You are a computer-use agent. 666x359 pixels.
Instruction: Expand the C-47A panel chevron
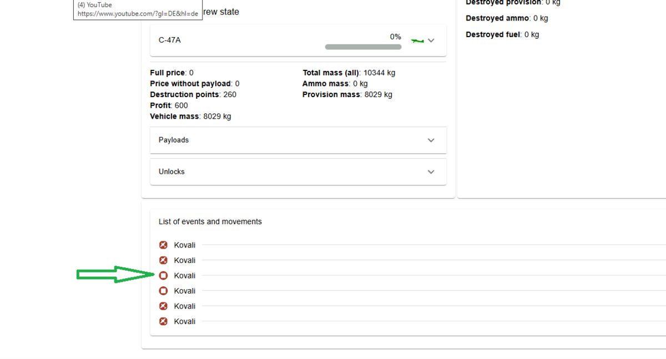click(x=431, y=41)
